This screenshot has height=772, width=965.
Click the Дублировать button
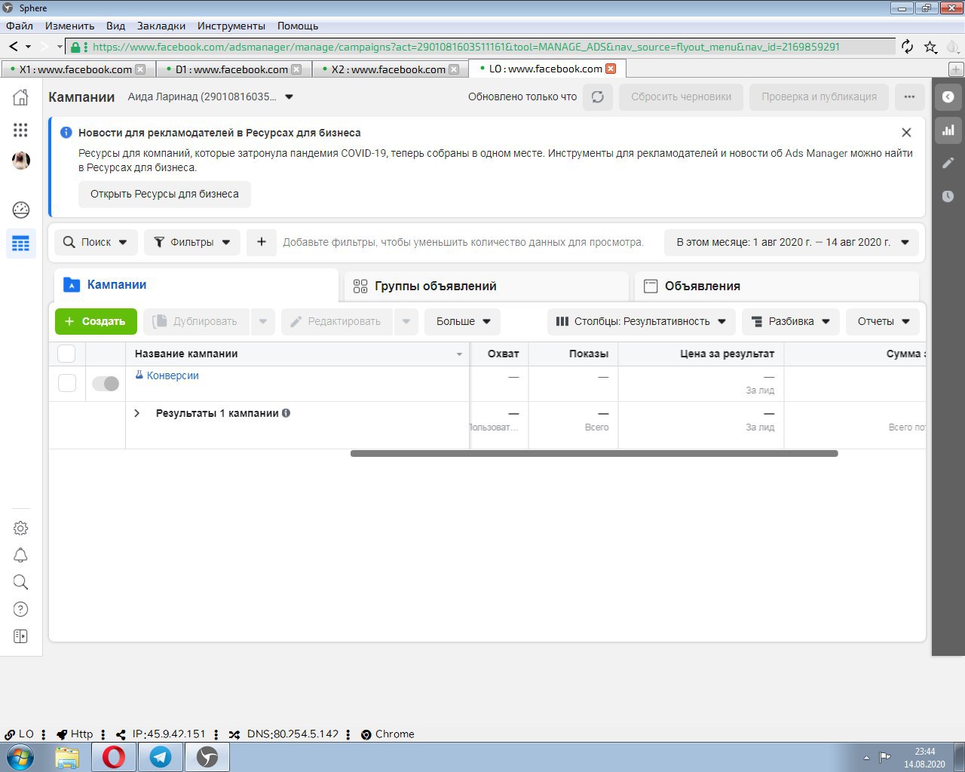[195, 321]
